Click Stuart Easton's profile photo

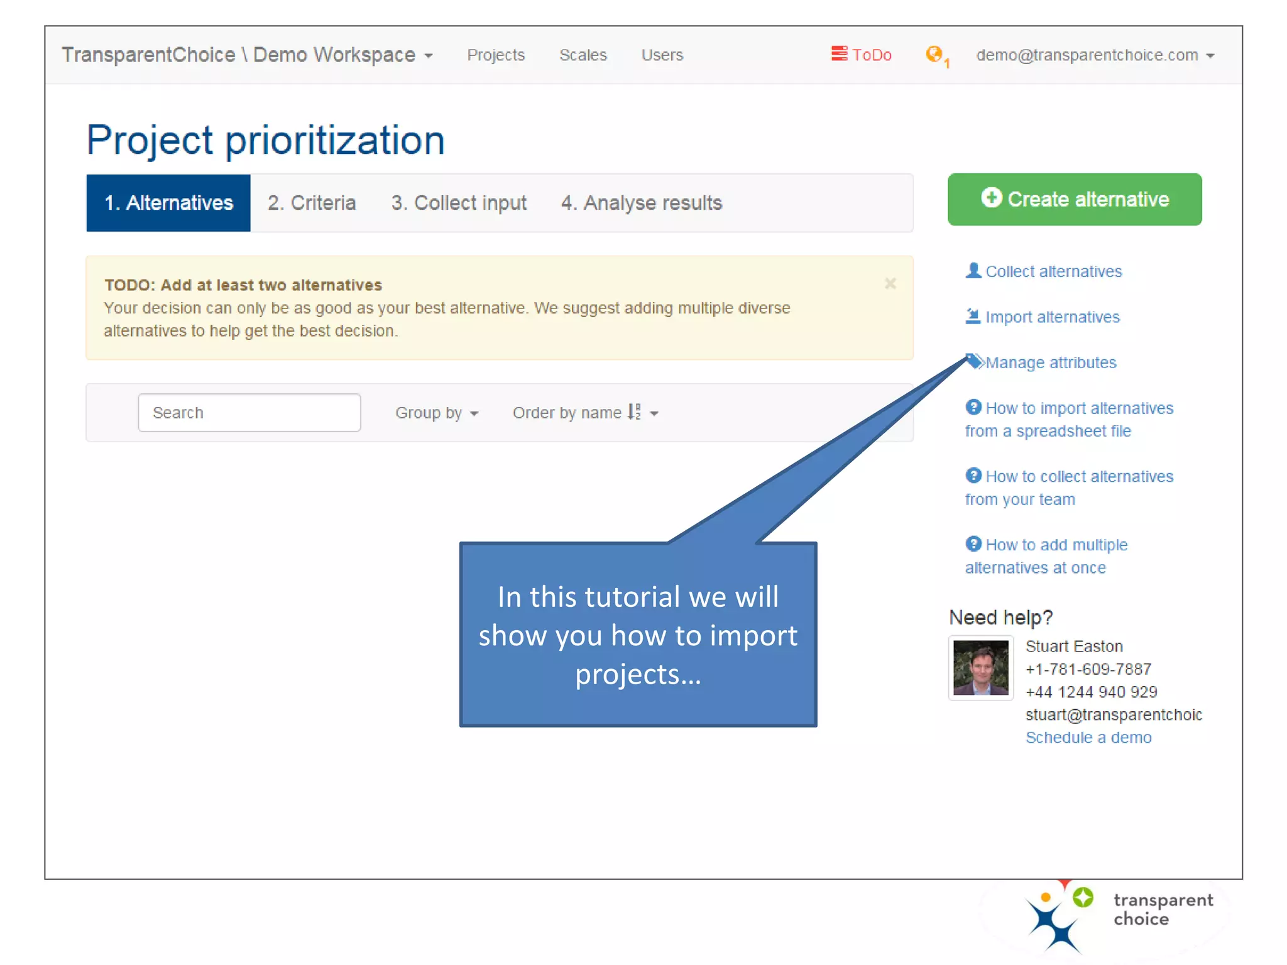pos(980,668)
